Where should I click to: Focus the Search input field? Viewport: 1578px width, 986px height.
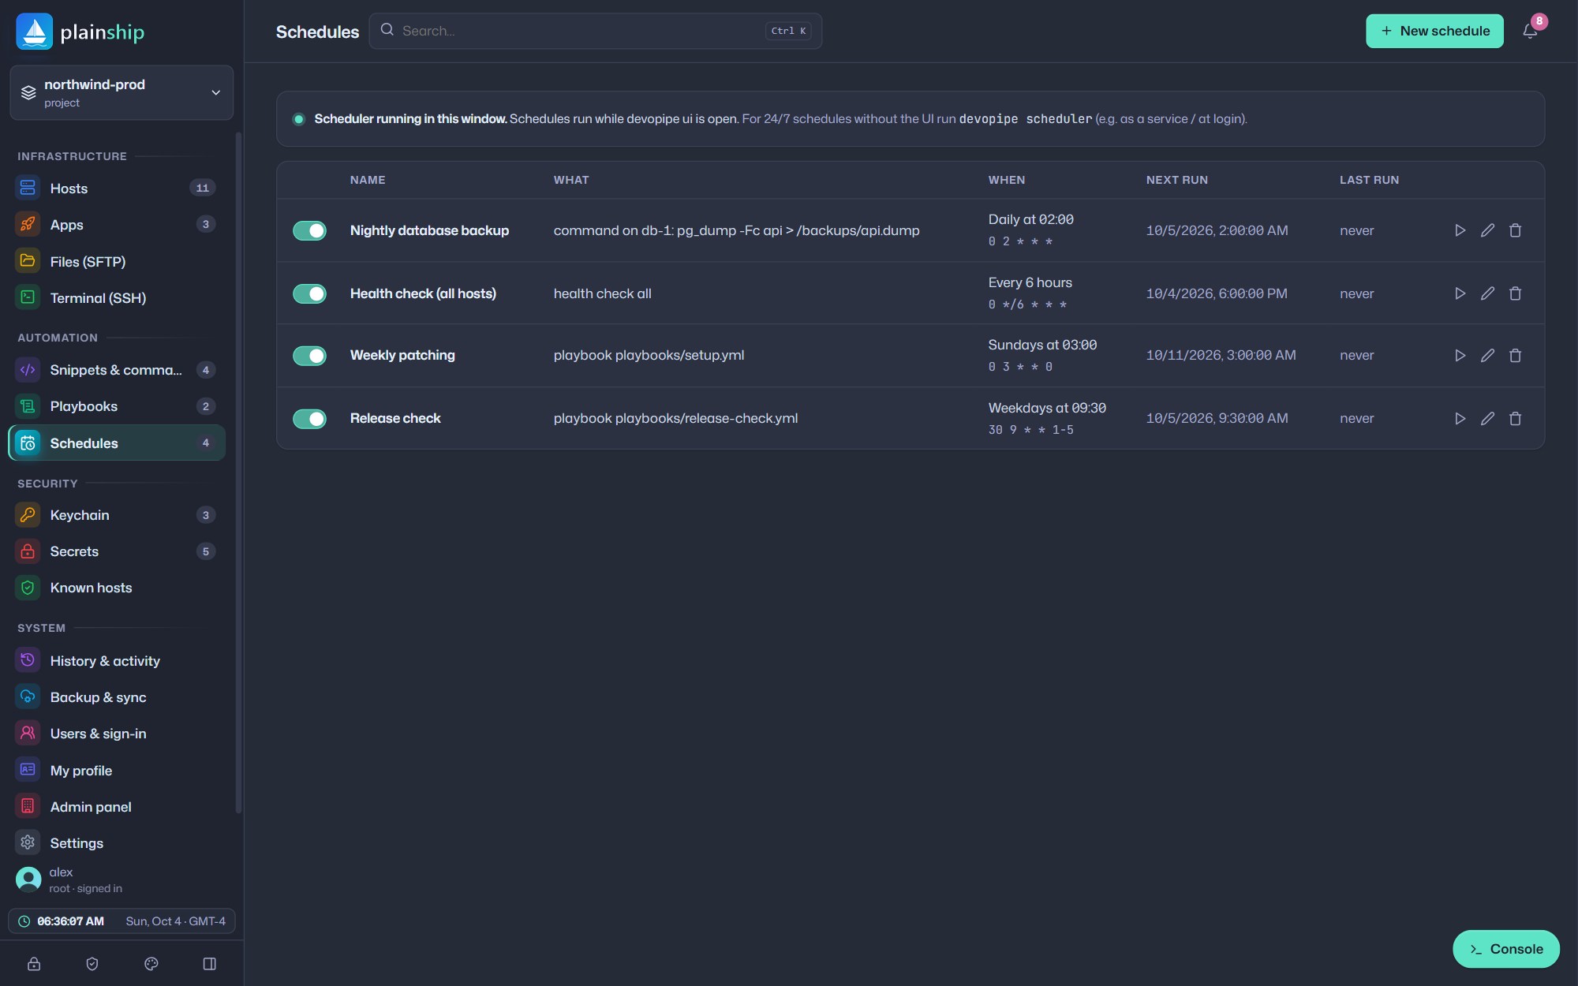[596, 31]
